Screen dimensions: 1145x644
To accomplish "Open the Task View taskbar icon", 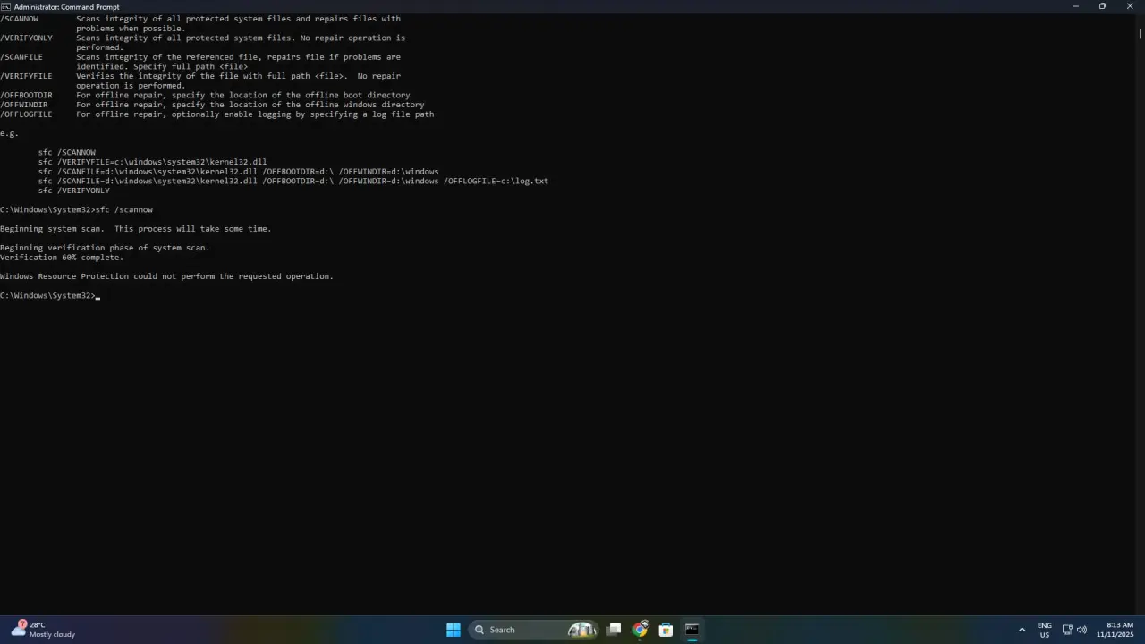I will 615,630.
